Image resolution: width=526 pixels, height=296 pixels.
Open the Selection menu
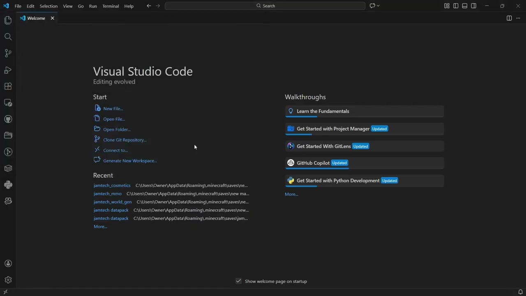(x=48, y=6)
